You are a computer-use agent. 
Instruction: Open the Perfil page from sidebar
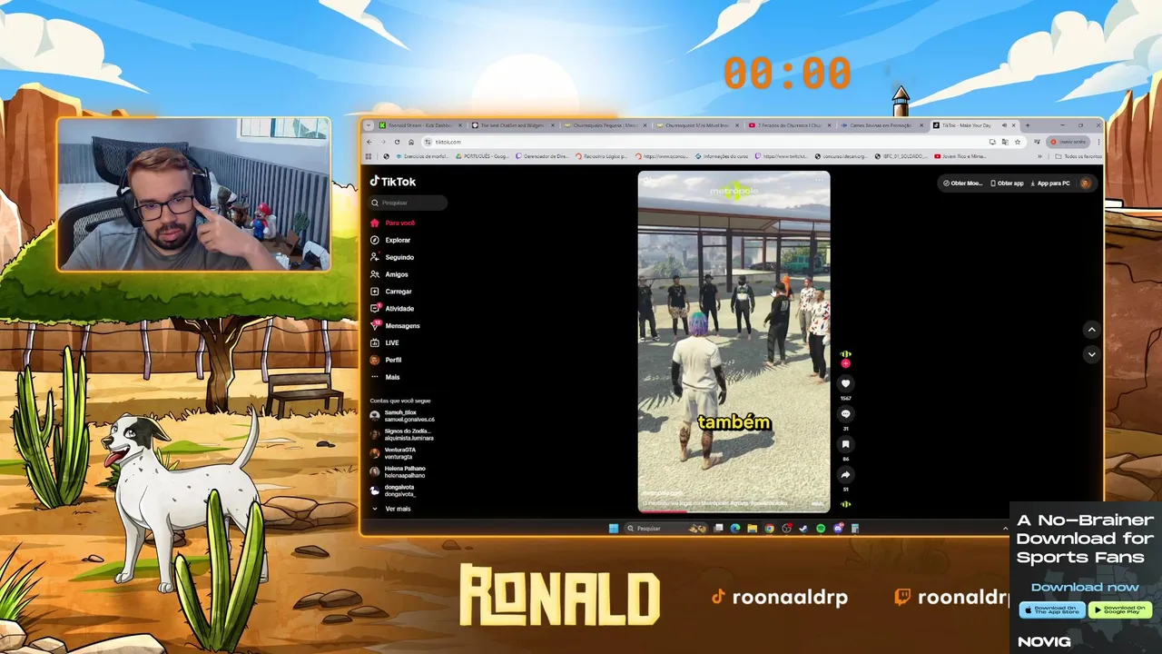pos(386,360)
